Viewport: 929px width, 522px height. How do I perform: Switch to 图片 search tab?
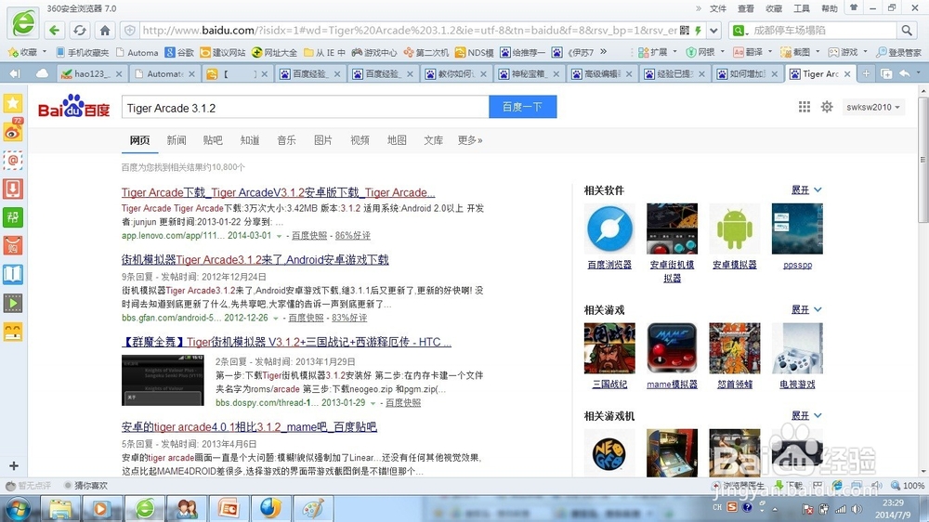coord(323,140)
